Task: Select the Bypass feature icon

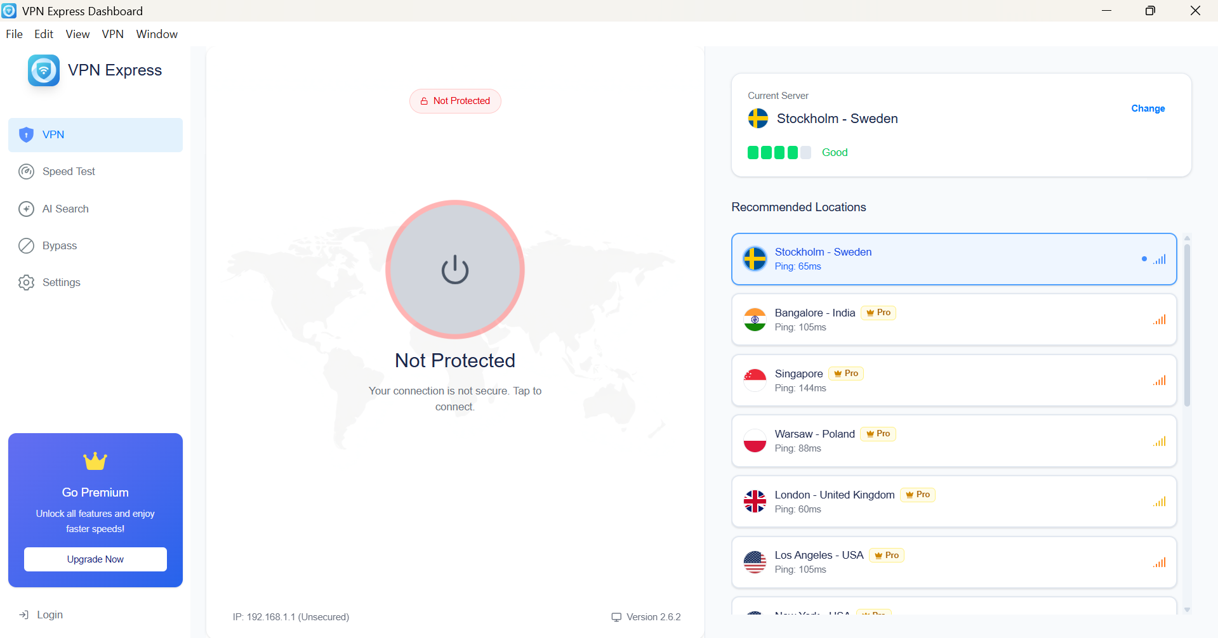Action: point(25,245)
